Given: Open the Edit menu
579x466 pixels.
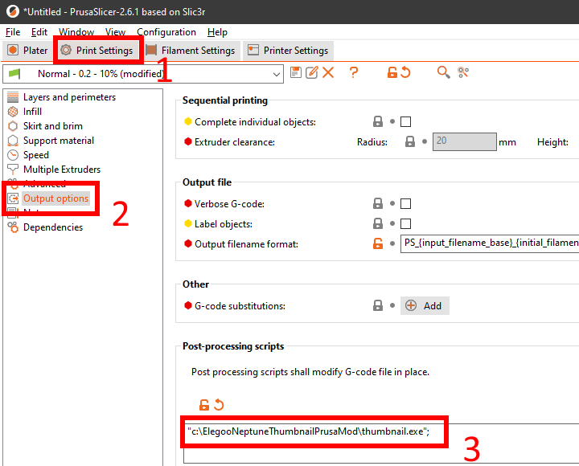Looking at the screenshot, I should [39, 32].
